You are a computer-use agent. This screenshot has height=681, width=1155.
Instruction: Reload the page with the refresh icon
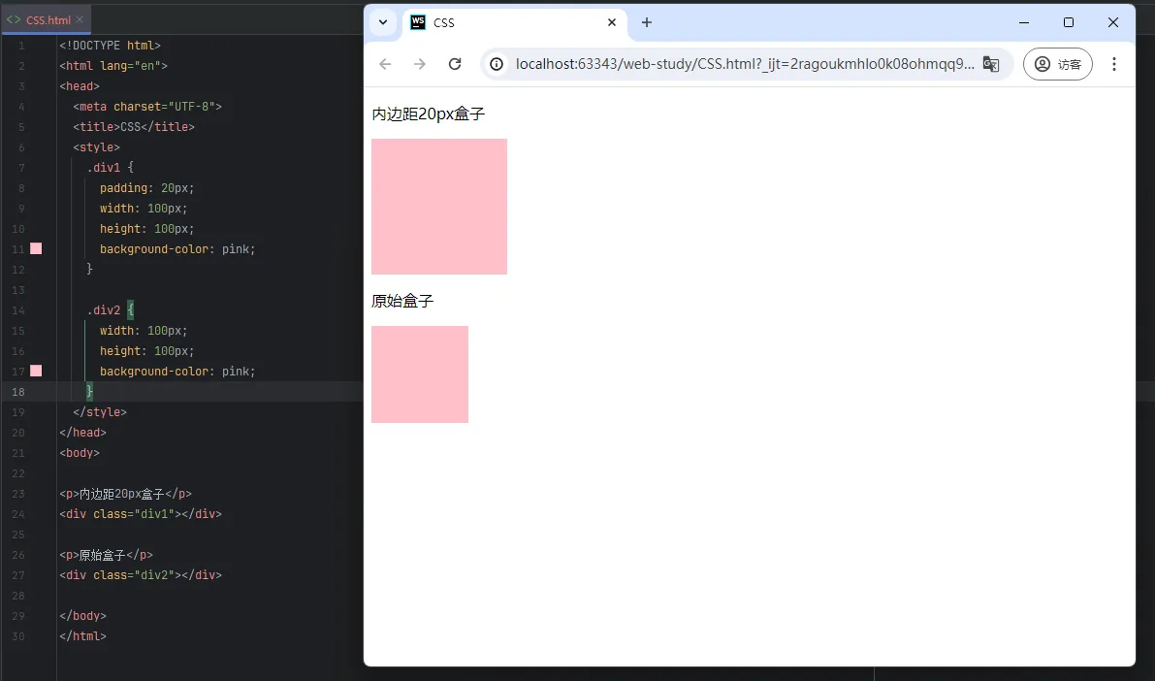click(455, 63)
